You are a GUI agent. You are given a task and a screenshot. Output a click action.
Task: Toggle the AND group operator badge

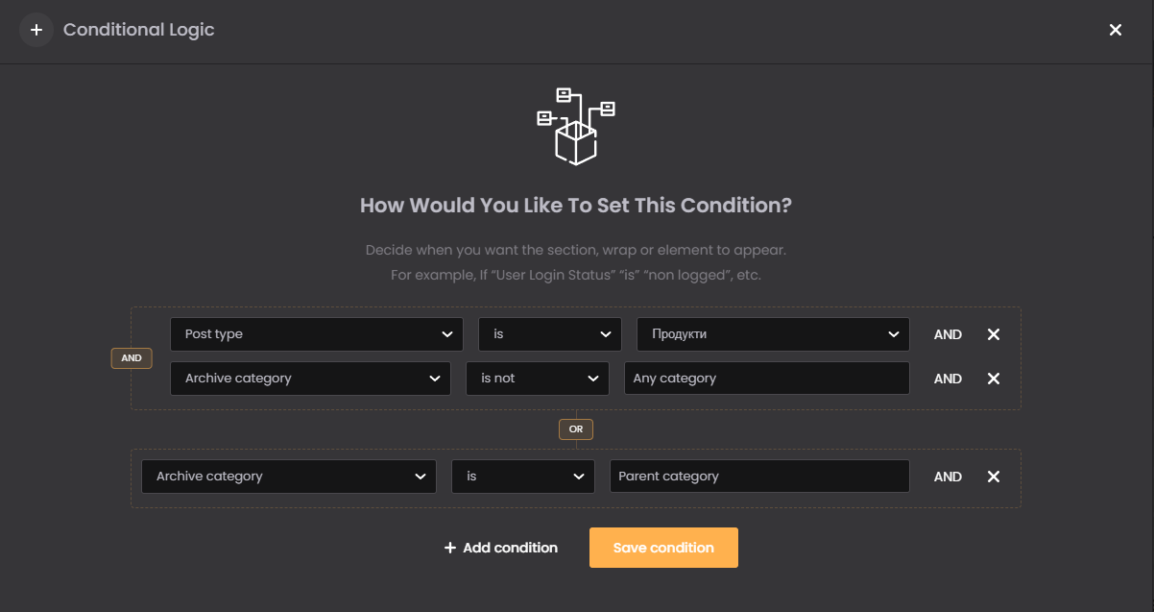132,358
